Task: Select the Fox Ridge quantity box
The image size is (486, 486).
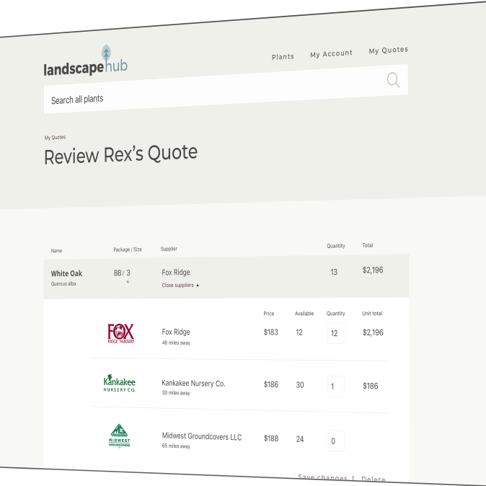Action: tap(335, 333)
